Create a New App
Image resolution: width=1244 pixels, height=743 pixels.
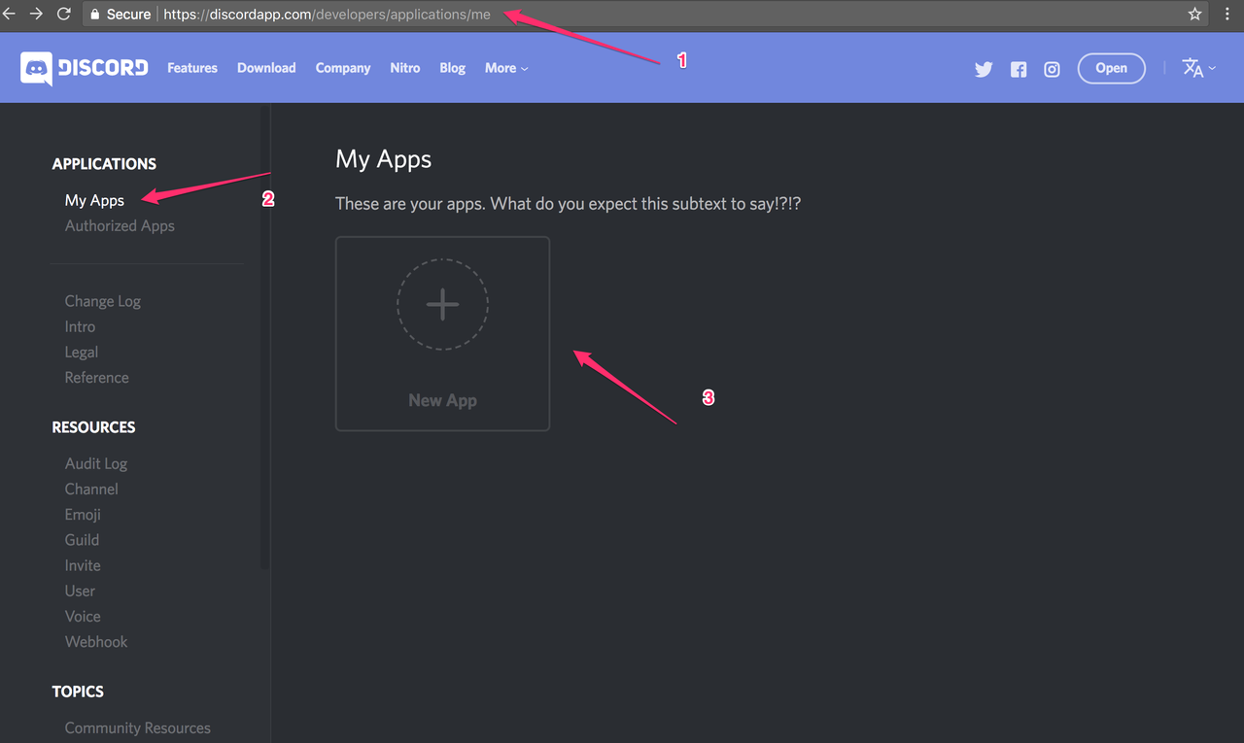pos(442,333)
